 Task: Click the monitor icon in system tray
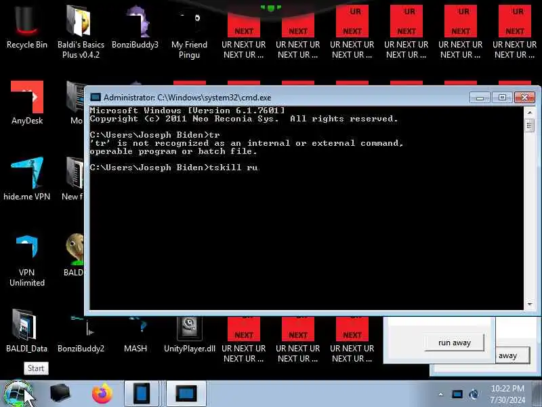pyautogui.click(x=457, y=394)
